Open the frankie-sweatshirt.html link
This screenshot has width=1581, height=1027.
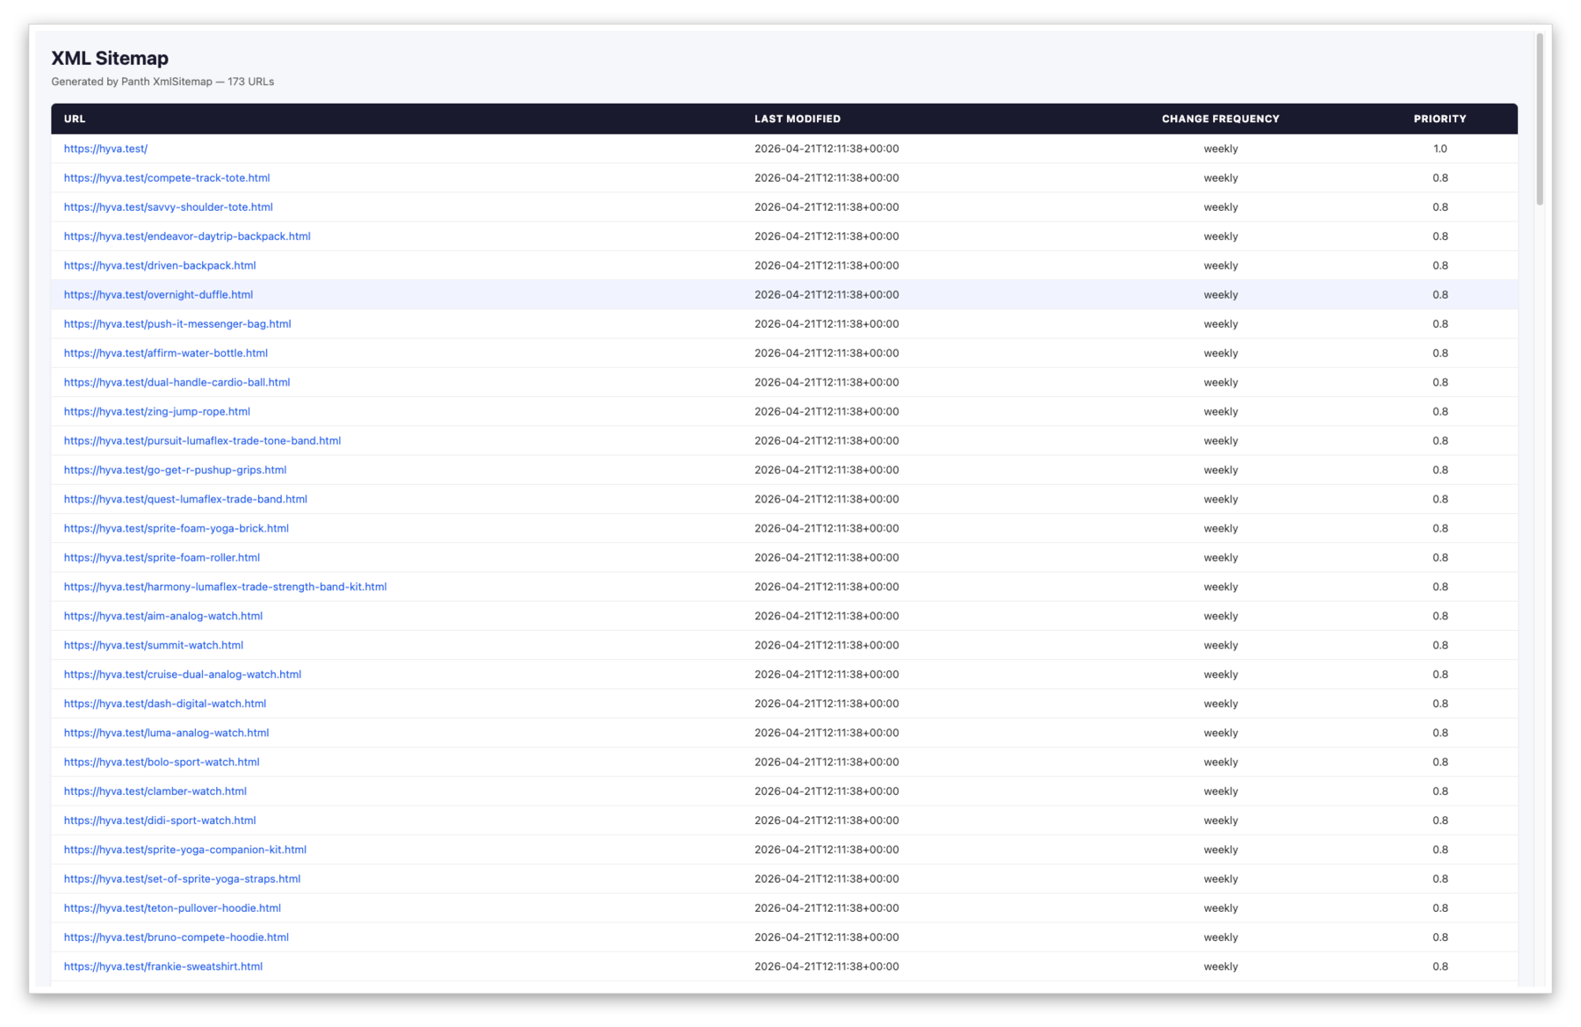coord(162,966)
